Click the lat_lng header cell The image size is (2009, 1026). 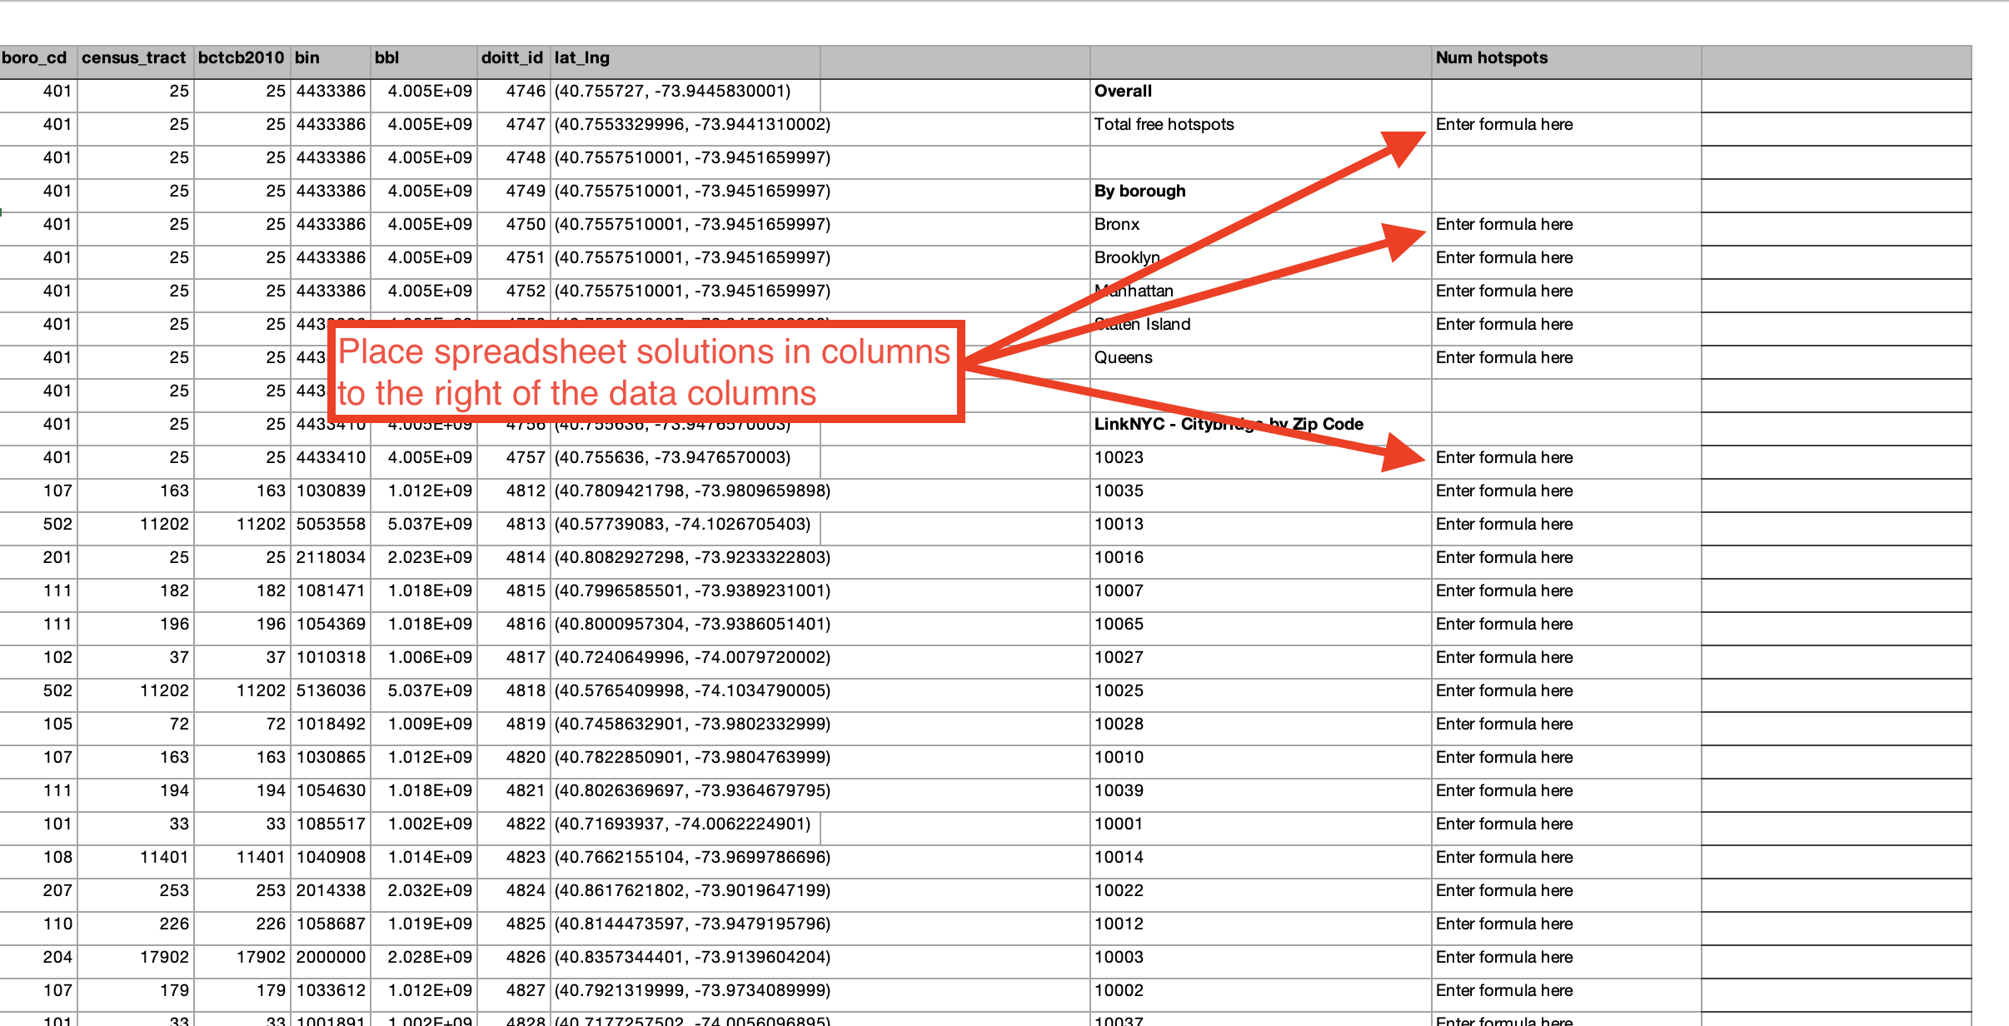pos(685,62)
